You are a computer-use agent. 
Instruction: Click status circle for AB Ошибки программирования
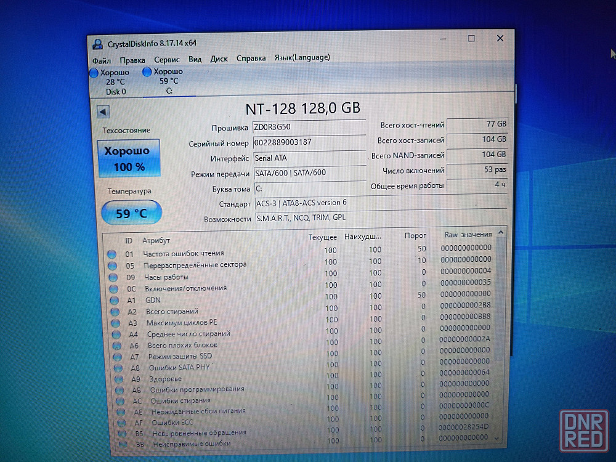(x=120, y=391)
